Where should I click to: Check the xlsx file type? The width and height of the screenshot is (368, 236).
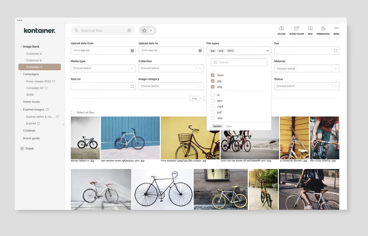coord(213,118)
